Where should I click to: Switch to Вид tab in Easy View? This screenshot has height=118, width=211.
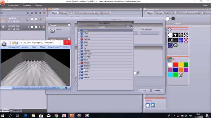pos(34,47)
